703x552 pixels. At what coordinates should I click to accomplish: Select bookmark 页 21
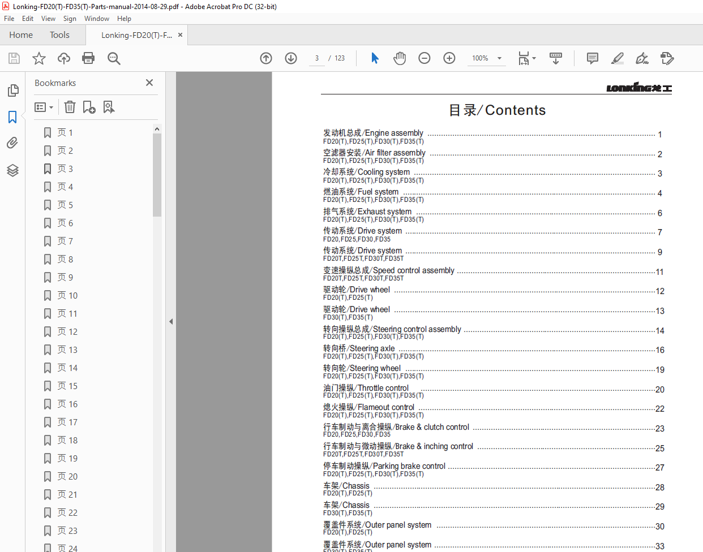click(67, 494)
